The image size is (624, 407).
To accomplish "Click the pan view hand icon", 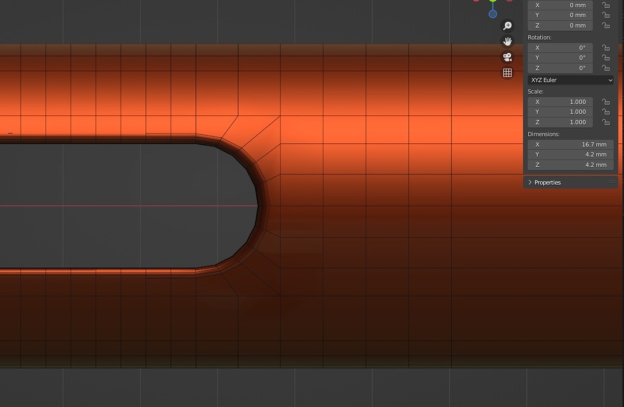I will [x=508, y=42].
